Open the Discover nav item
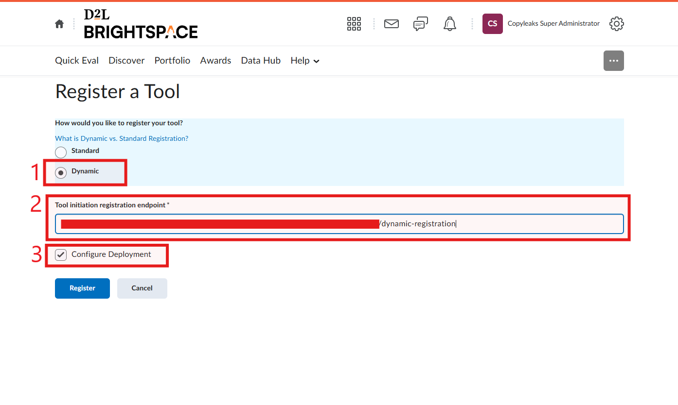The height and width of the screenshot is (405, 678). coord(126,61)
